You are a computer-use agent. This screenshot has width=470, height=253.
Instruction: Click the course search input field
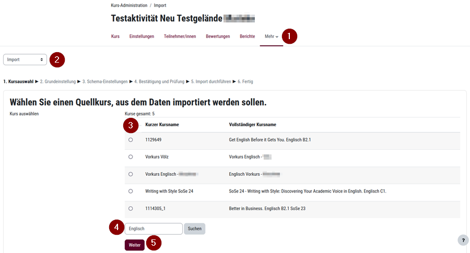154,228
